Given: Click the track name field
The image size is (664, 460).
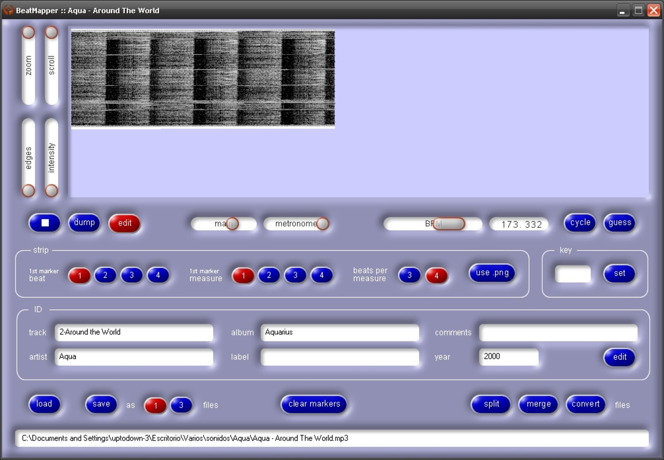Looking at the screenshot, I should 134,332.
